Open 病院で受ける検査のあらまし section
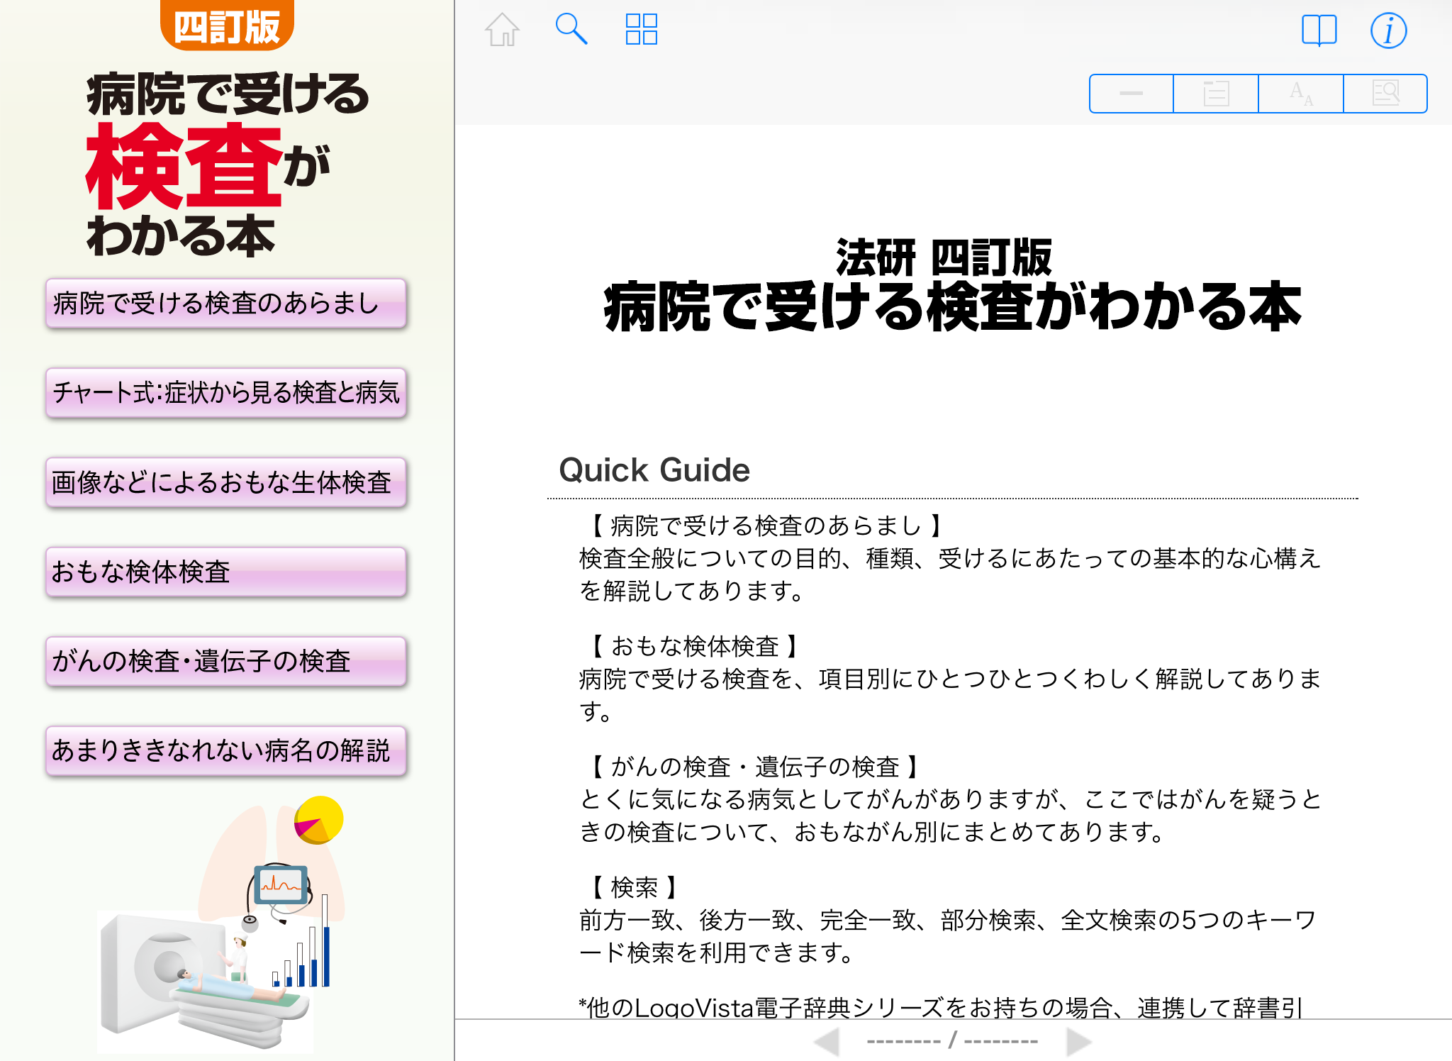This screenshot has height=1061, width=1452. 225,304
